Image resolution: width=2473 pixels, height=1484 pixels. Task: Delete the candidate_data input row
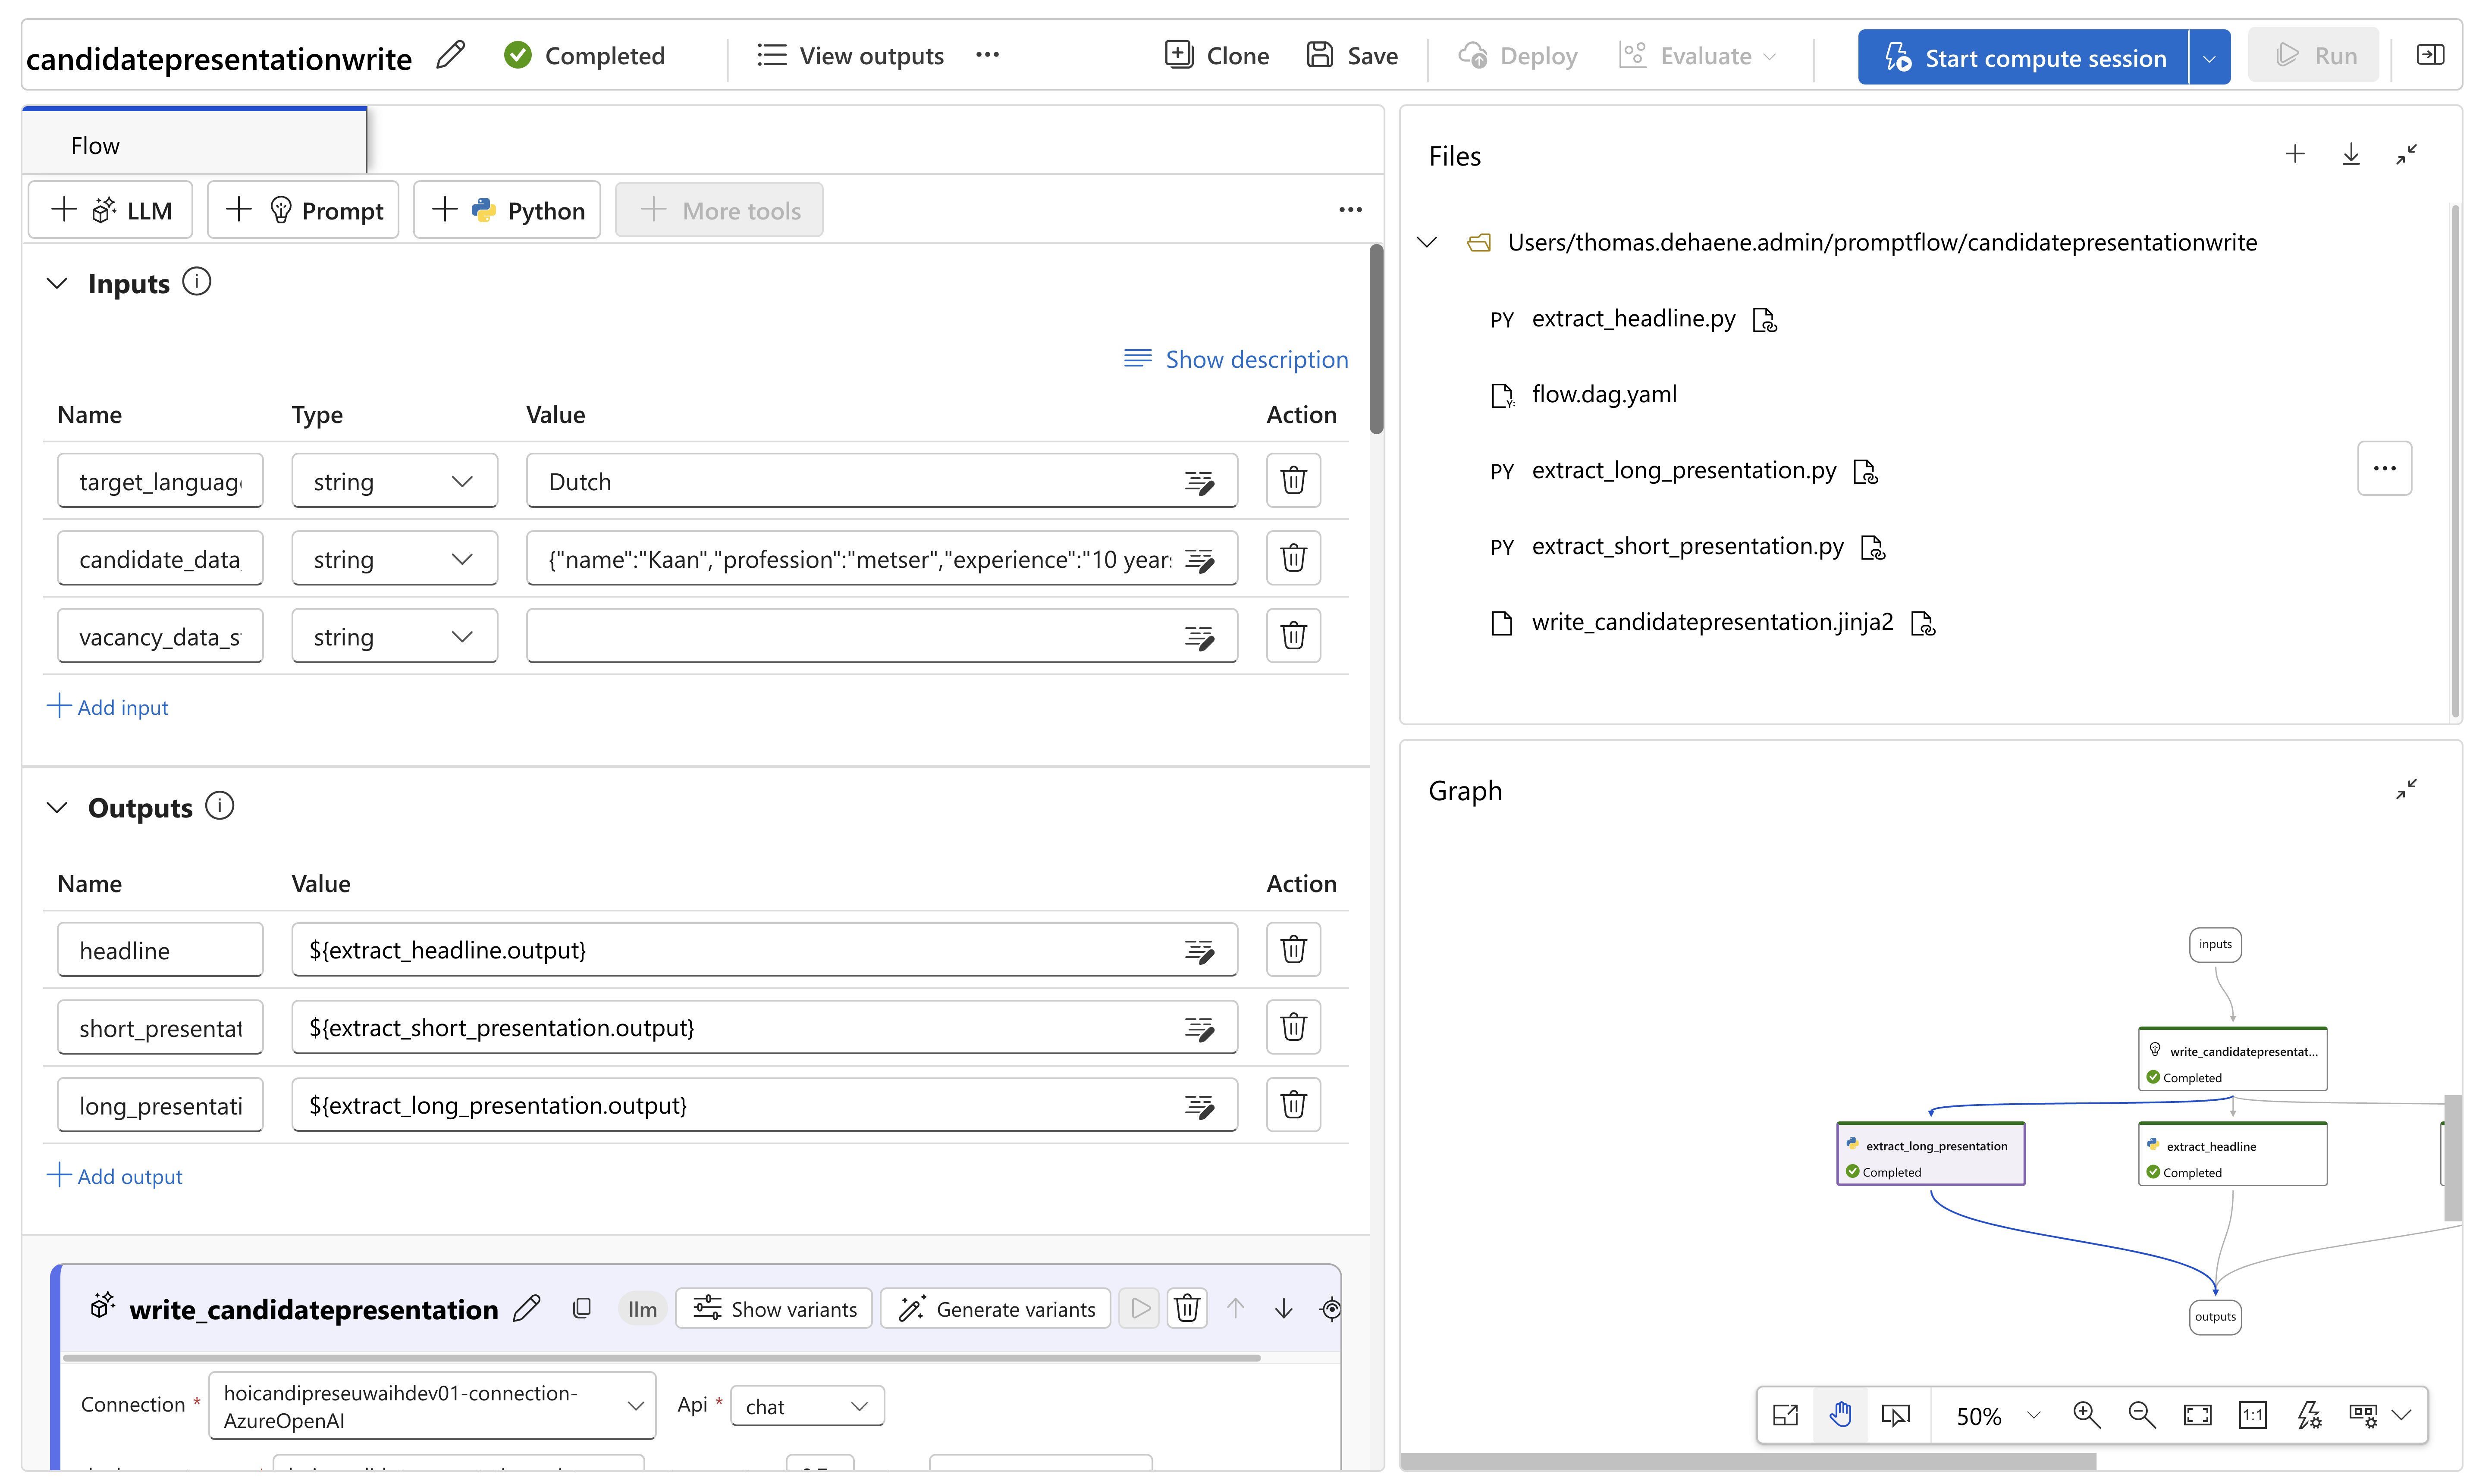[1293, 558]
